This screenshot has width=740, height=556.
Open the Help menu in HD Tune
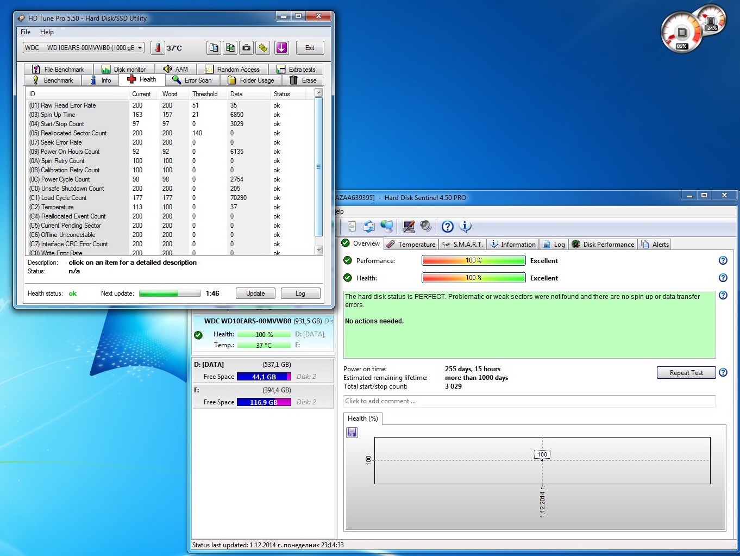tap(47, 32)
